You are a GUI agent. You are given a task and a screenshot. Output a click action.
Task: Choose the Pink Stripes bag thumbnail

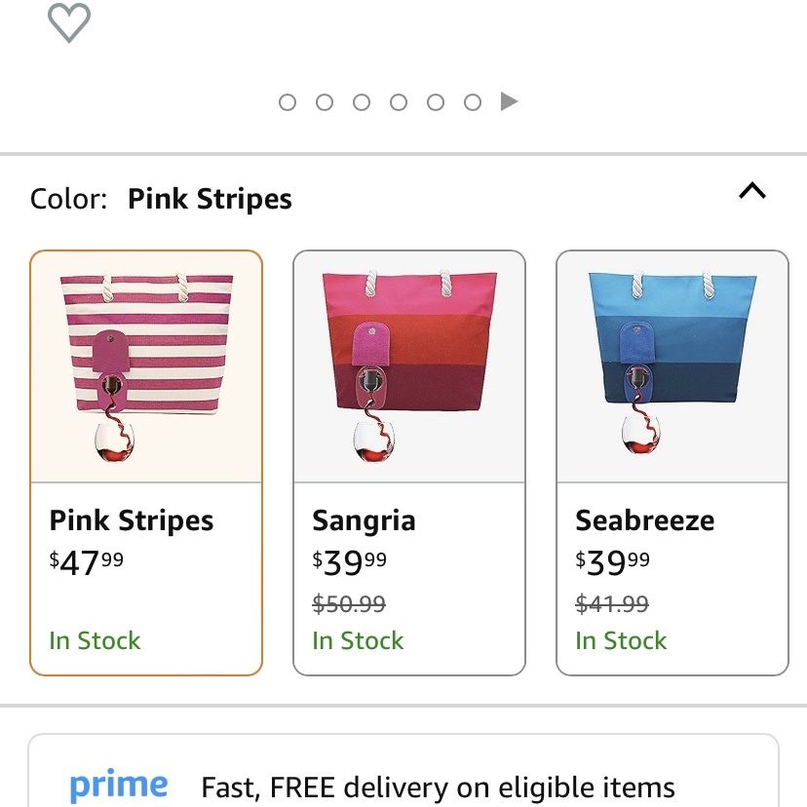(x=146, y=367)
